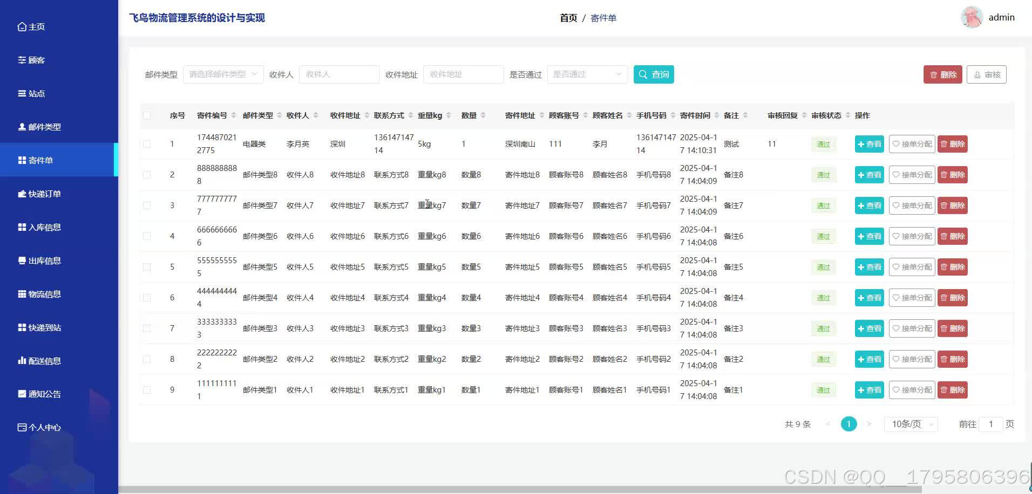The image size is (1032, 494).
Task: Focus the 收件人 search input
Action: click(340, 74)
